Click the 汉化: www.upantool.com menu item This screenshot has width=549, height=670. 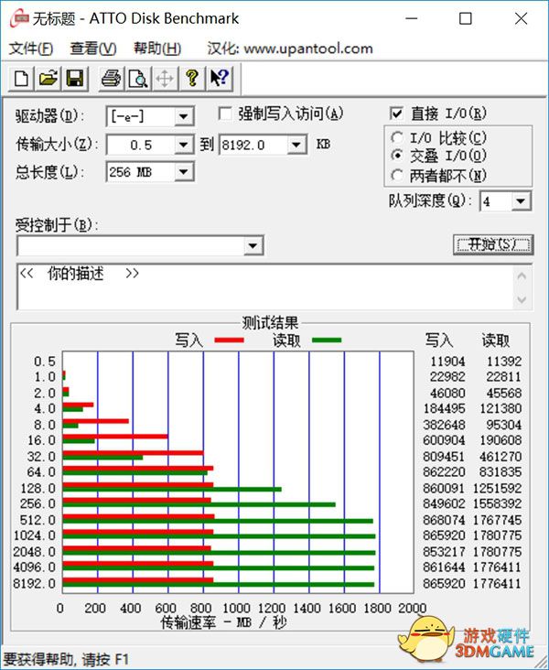tap(290, 49)
